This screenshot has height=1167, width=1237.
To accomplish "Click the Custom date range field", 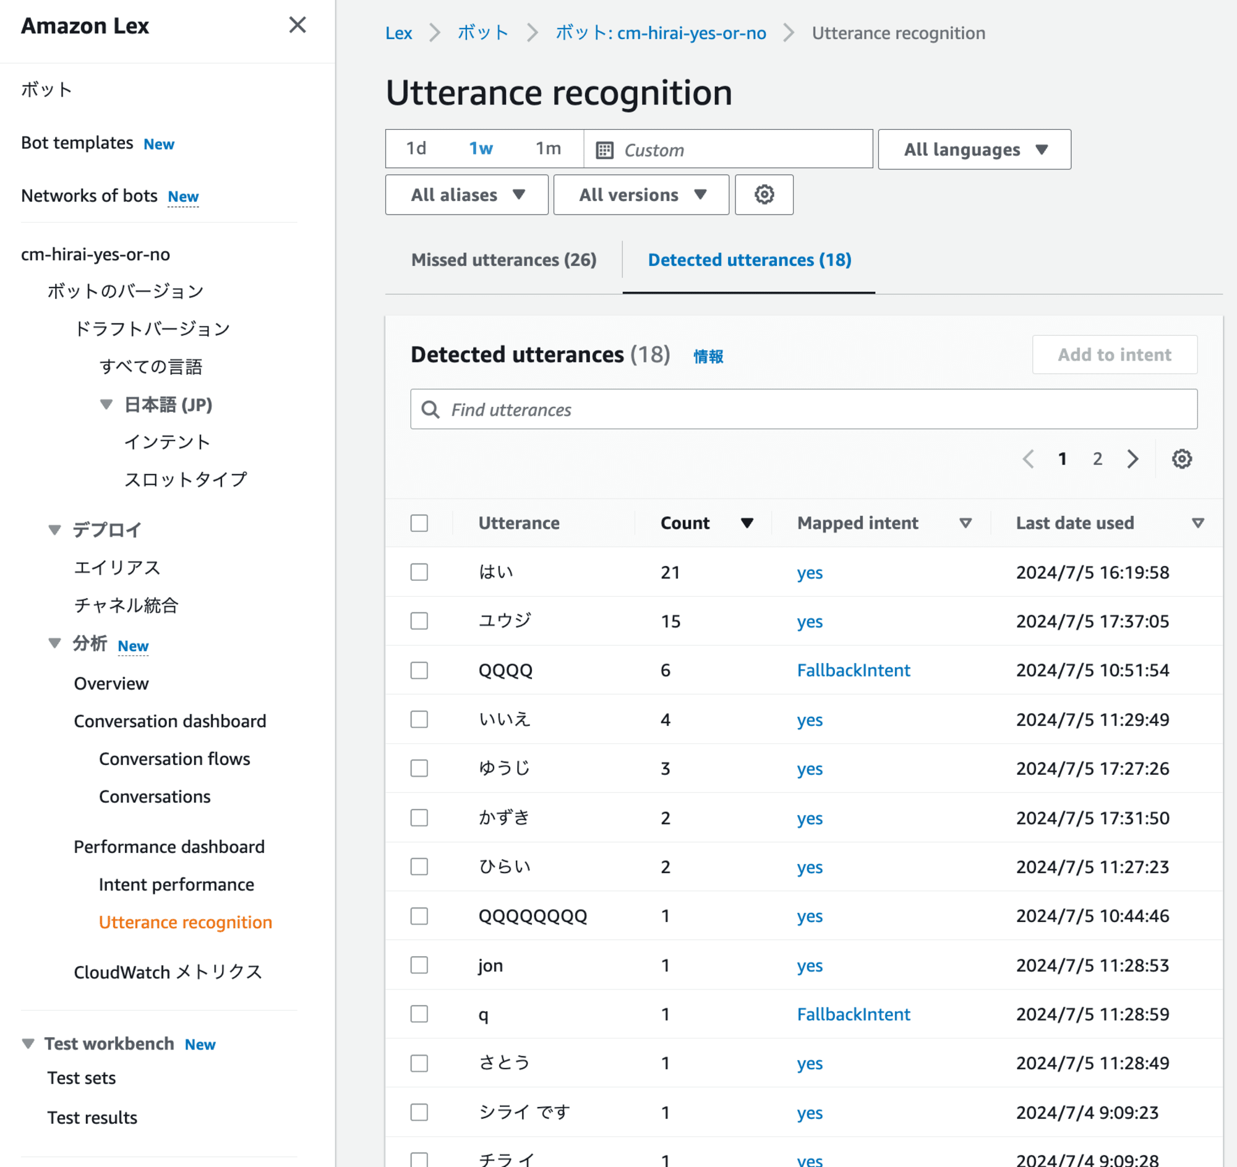I will [728, 149].
